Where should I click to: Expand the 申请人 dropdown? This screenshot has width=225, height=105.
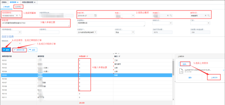[x=133, y=15]
